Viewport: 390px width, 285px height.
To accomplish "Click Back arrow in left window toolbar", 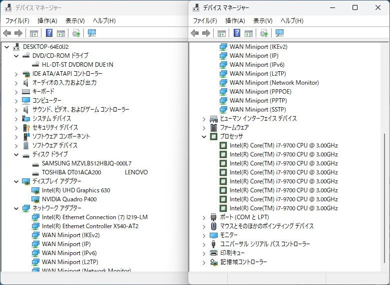I will coord(7,33).
